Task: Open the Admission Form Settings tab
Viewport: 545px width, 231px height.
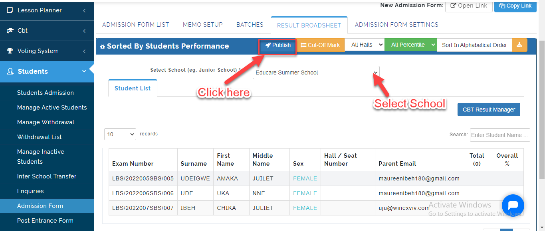Action: 396,25
